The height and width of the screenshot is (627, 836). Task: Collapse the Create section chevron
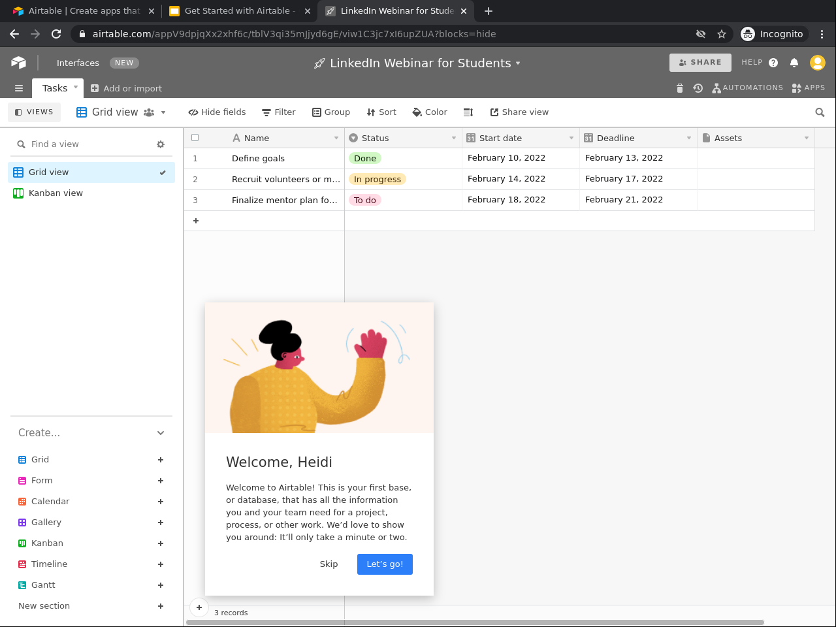[x=161, y=433]
